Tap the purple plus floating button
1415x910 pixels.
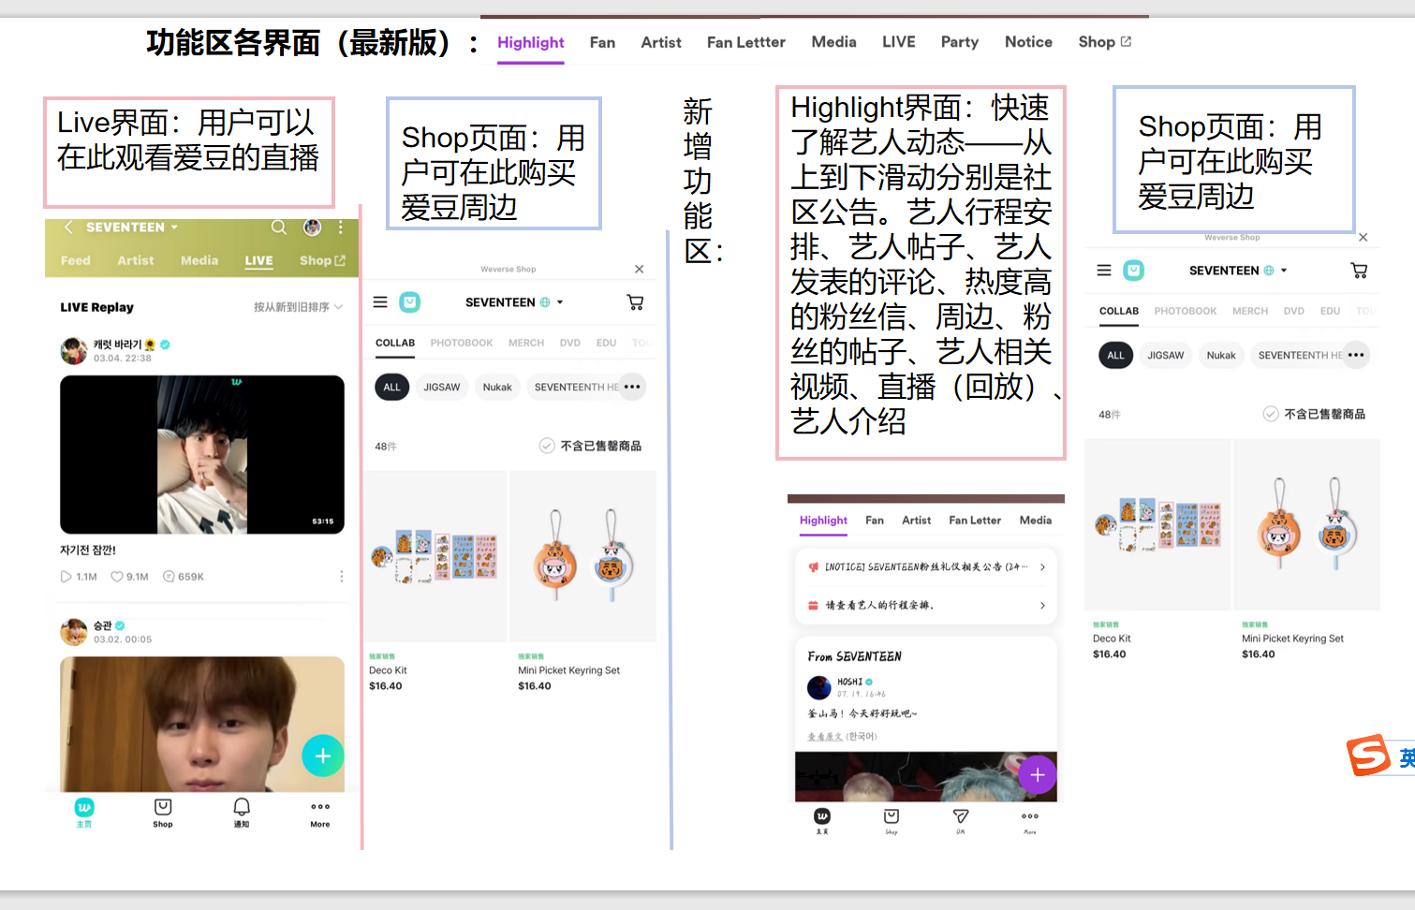pyautogui.click(x=1038, y=774)
